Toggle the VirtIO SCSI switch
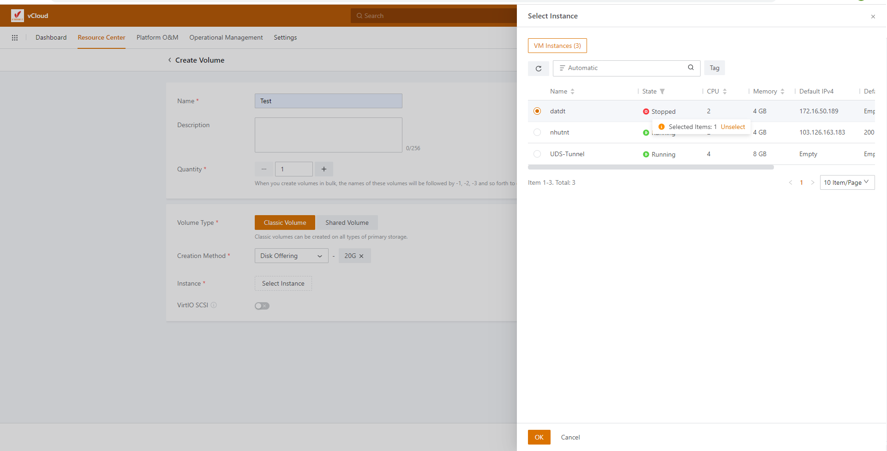The height and width of the screenshot is (451, 887). 262,306
